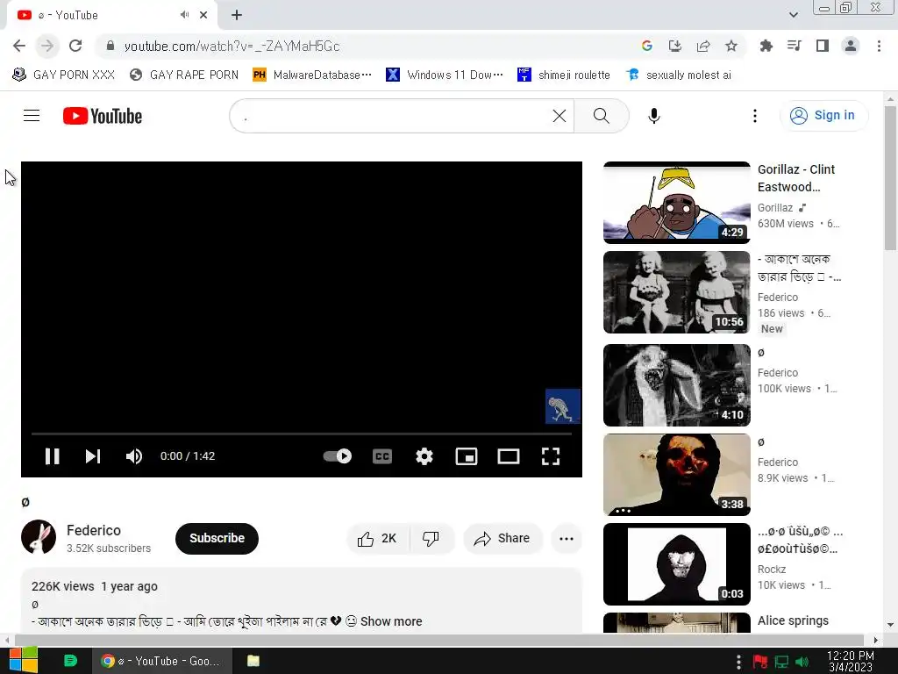Screen dimensions: 898x674
Task: Skip to the next video
Action: [x=93, y=456]
